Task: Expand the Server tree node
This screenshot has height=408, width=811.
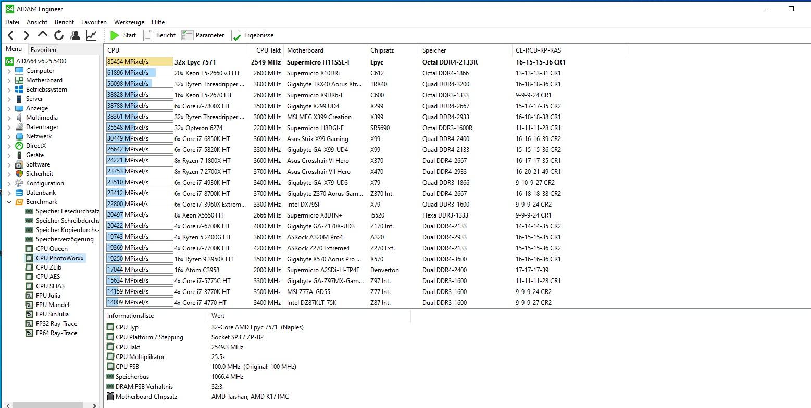Action: (x=9, y=99)
